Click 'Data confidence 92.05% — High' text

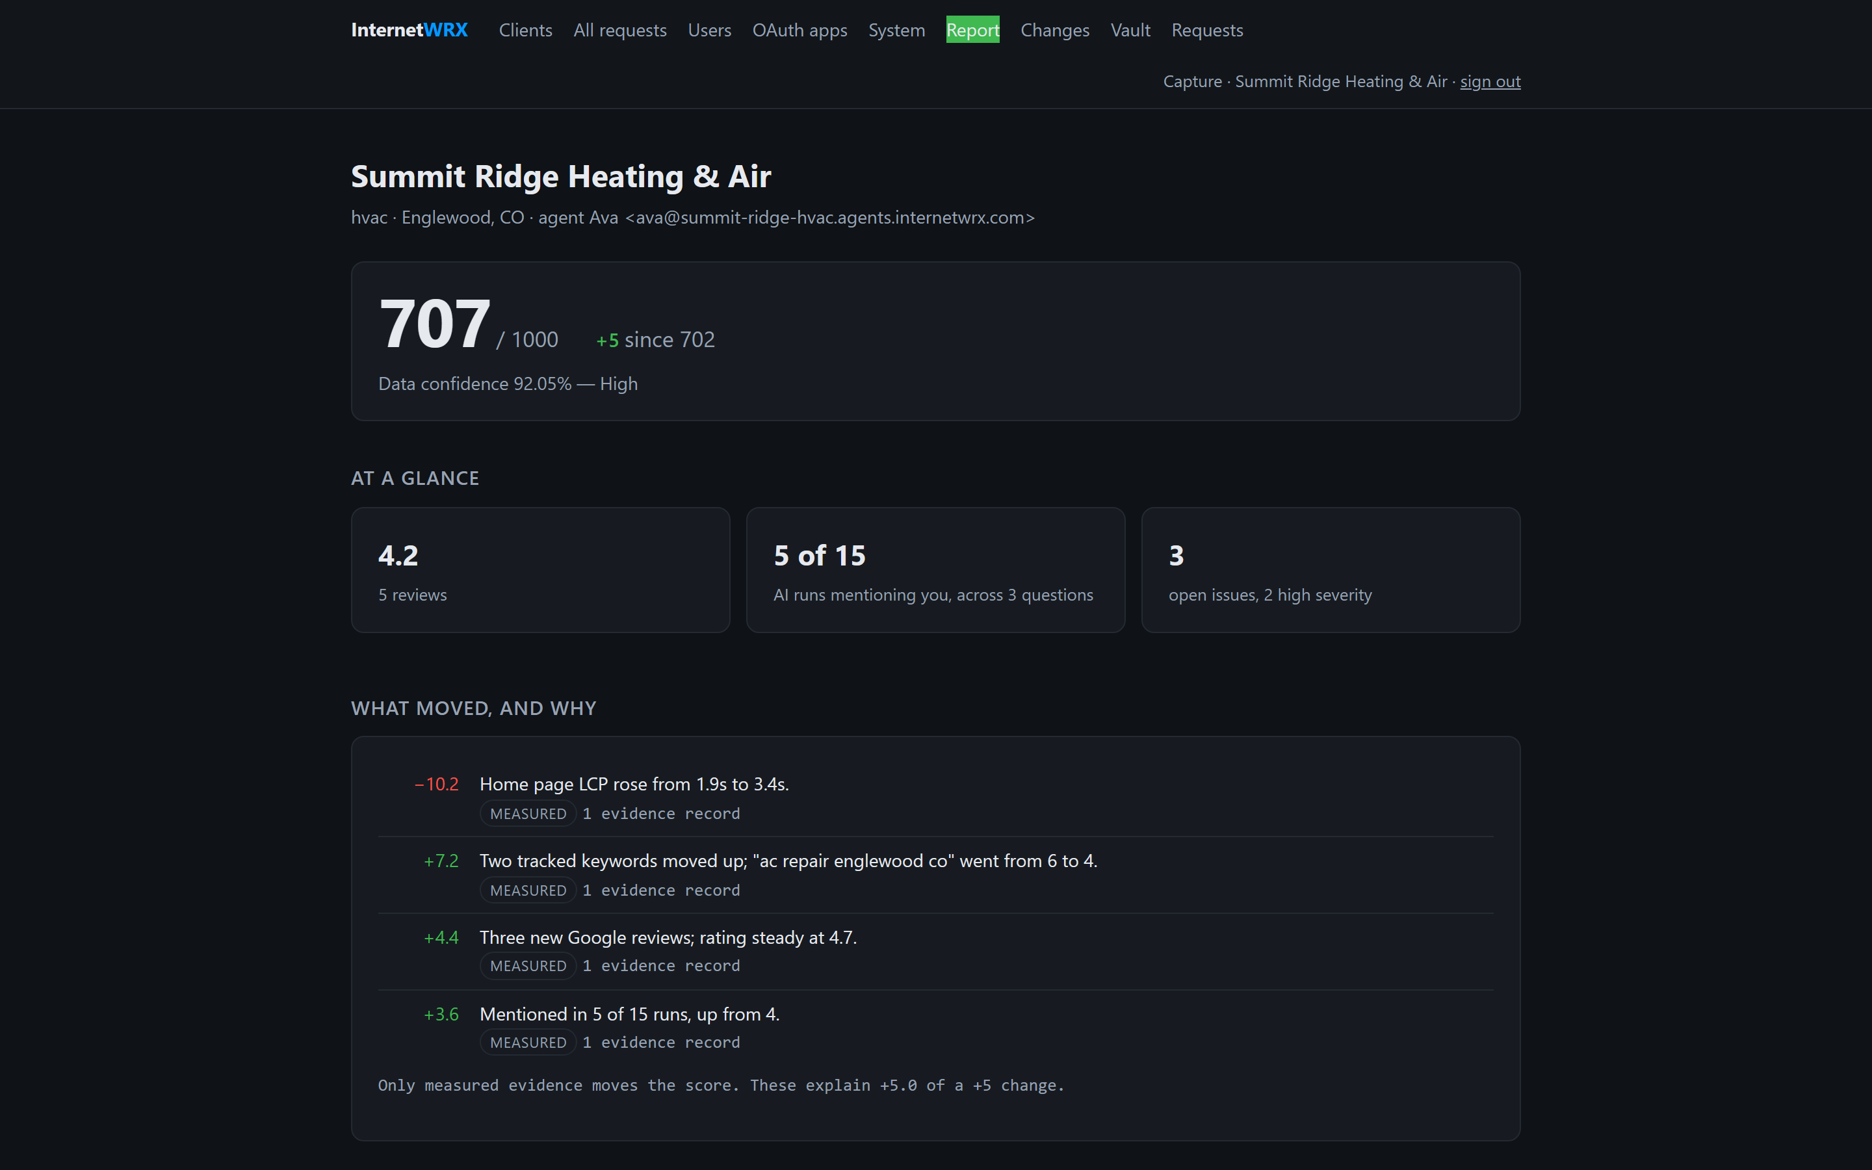(508, 383)
